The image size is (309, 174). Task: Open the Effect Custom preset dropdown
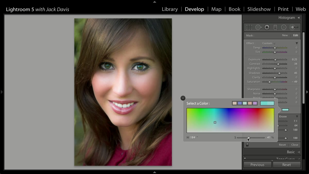point(269,43)
